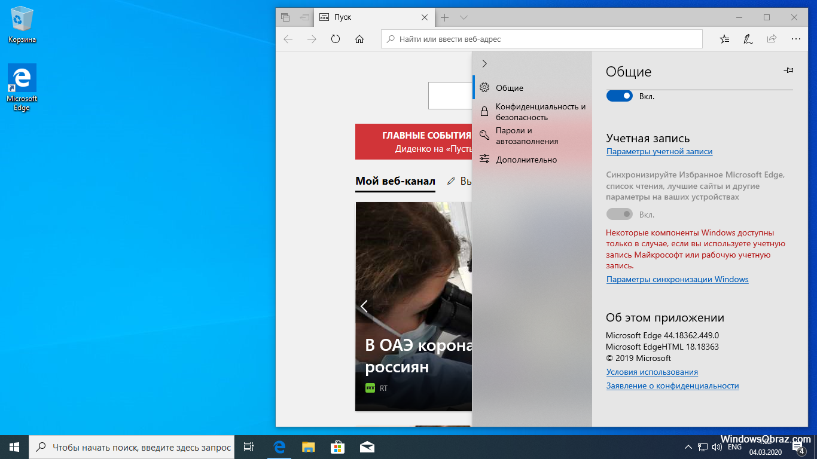
Task: Open the Settings and more ellipsis menu
Action: [795, 39]
